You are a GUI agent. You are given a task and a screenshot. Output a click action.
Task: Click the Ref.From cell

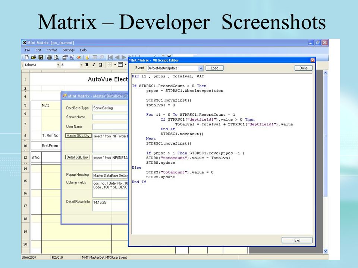(x=50, y=146)
